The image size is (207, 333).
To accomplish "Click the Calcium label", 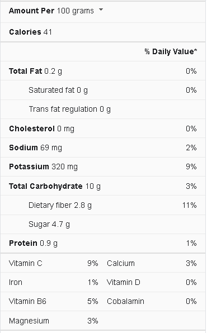I will [x=121, y=263].
